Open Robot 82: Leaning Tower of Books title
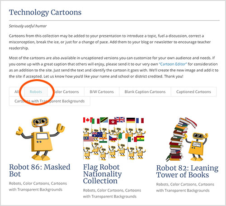 (187, 171)
